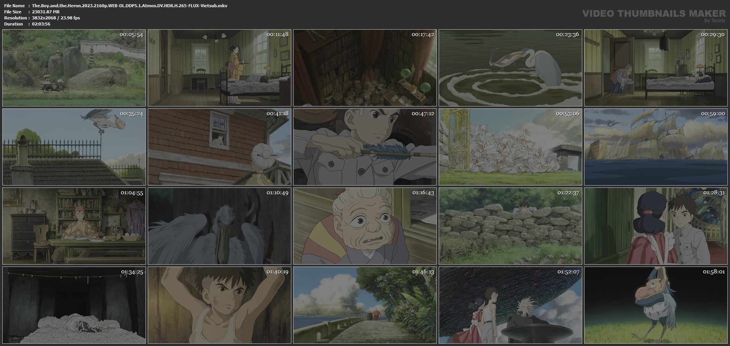
Task: Open the dark pelican thumbnail 01:10:49
Action: point(219,226)
